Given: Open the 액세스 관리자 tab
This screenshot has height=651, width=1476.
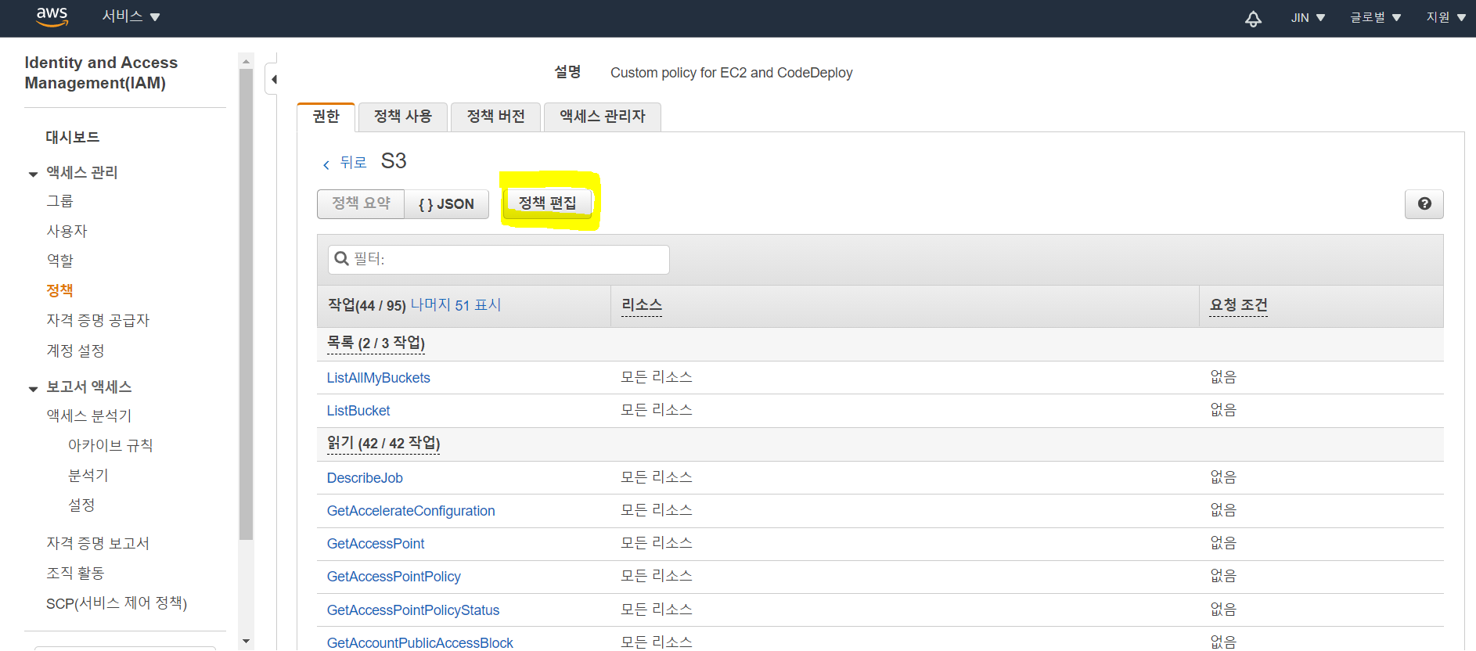Looking at the screenshot, I should tap(602, 117).
